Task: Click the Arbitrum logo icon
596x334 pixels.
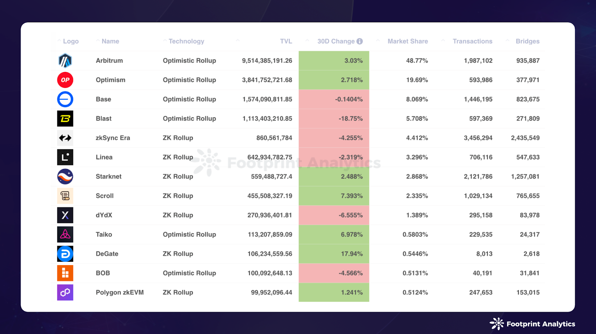Action: point(65,60)
